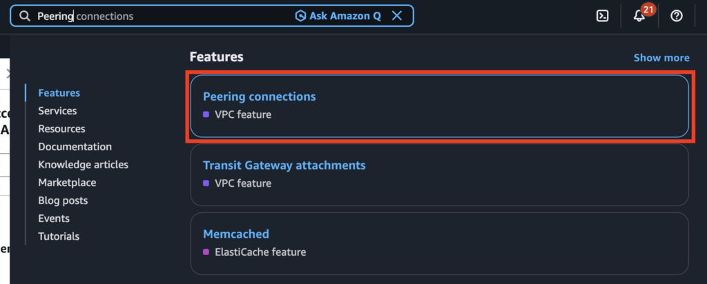Open the Peering connections VPC feature
Screen dimensions: 707x284
[259, 97]
